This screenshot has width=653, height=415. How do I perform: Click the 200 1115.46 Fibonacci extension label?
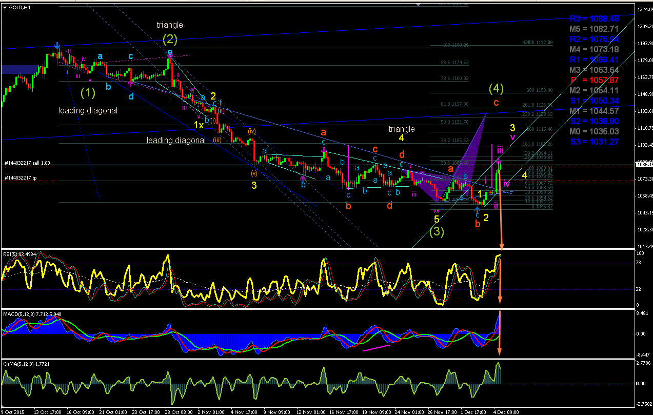[539, 129]
